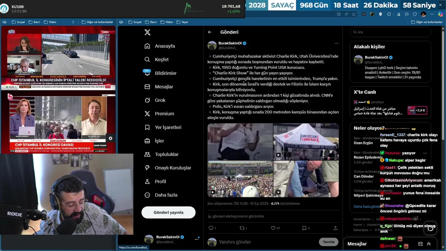Screen dimensions: 446x251
Task: Open Diğer sık kullanılanlar folder at far right
Action: pyautogui.click(x=426, y=22)
